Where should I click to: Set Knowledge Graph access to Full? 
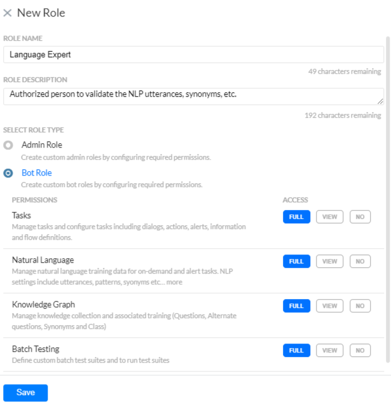[296, 306]
